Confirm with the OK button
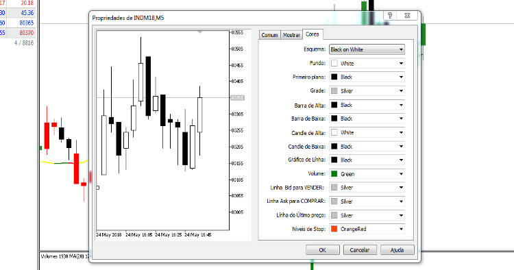Viewport: 514px width, 270px height. (323, 250)
